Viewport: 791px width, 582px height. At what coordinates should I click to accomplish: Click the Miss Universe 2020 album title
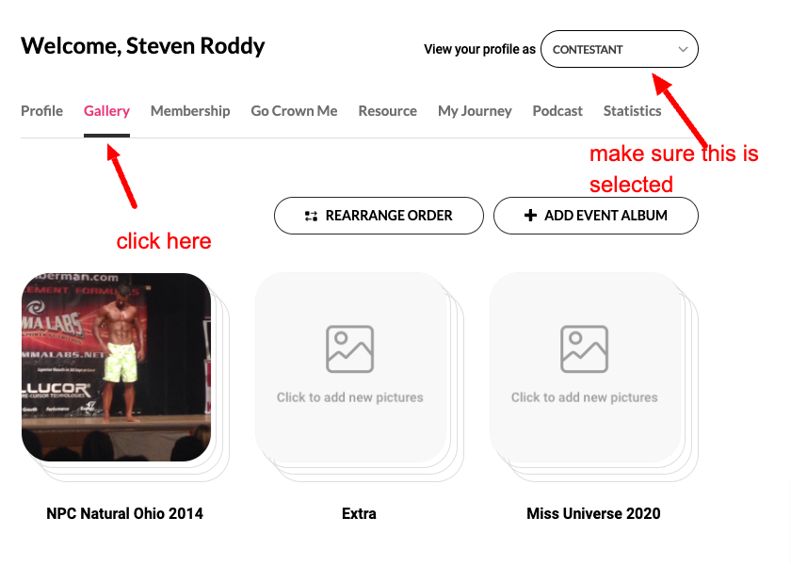click(x=593, y=514)
